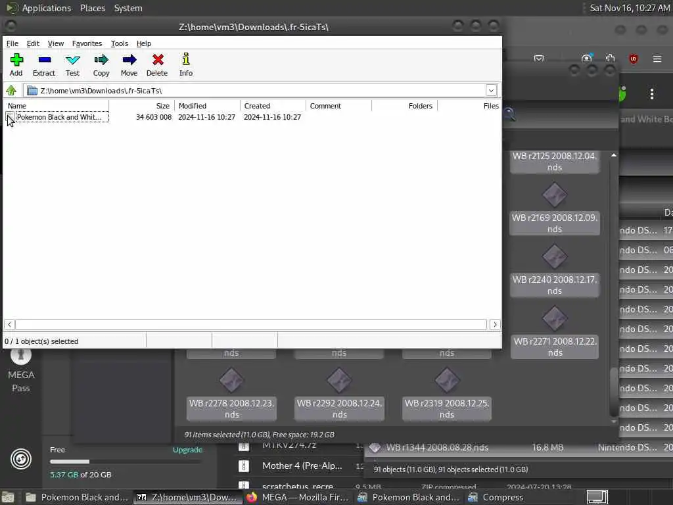Click the workspace switcher in bottom panel
The image size is (673, 505).
pos(597,497)
